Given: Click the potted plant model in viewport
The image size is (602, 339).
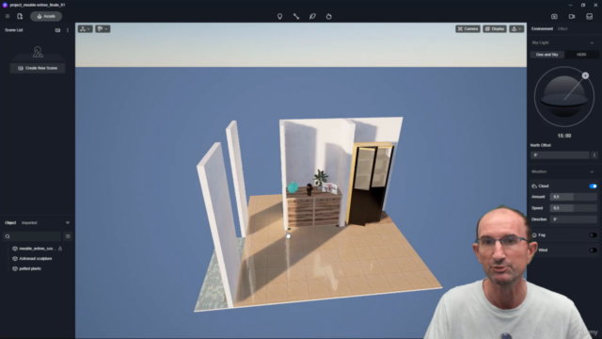Looking at the screenshot, I should pos(320,178).
